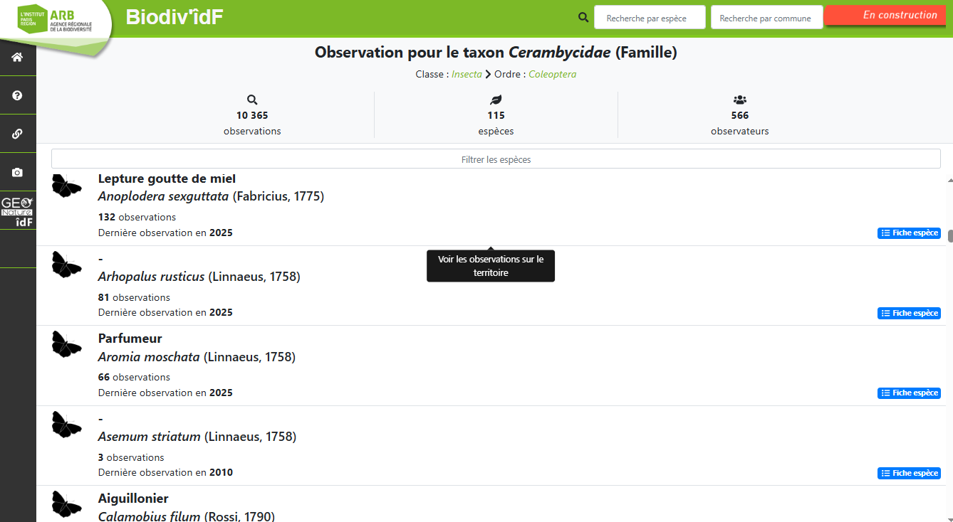The image size is (953, 522).
Task: Click the 81 observations count
Action: pos(134,297)
